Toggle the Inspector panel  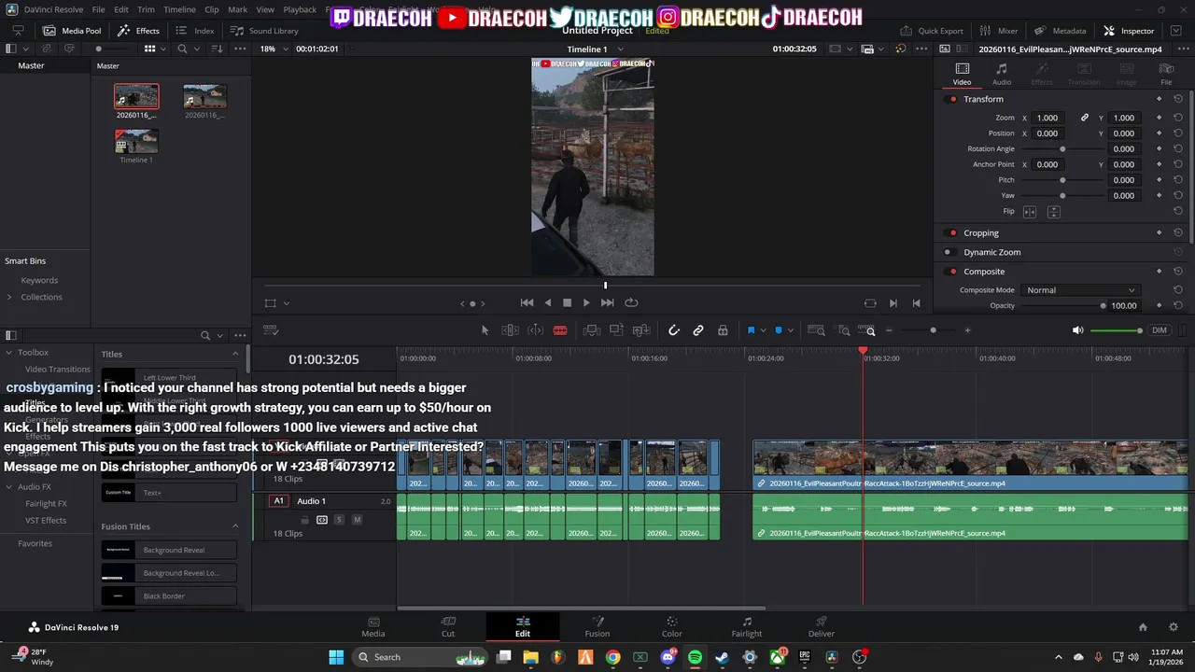click(1129, 31)
